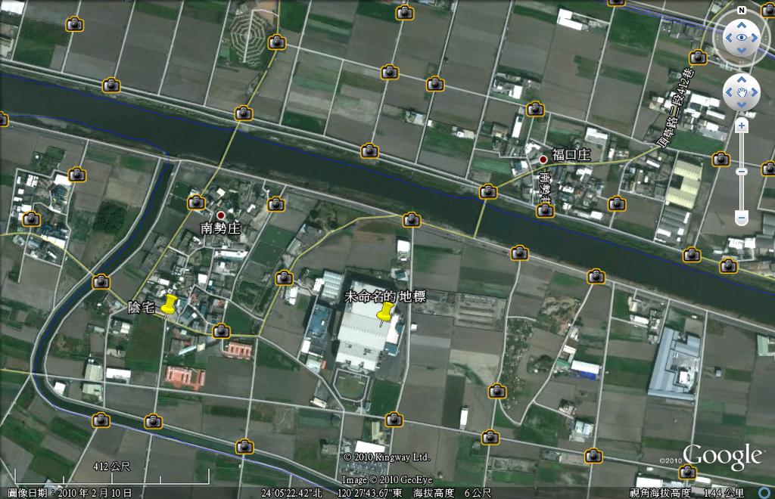Click the red dot of 南勢庄
The image size is (775, 499).
click(220, 215)
